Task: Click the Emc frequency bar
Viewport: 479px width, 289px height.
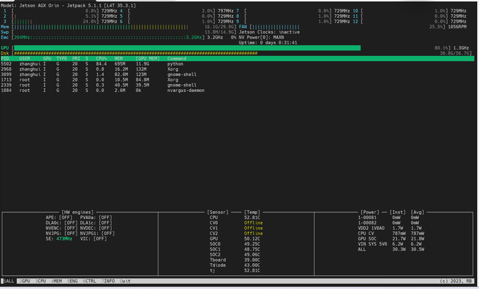Action: pyautogui.click(x=108, y=37)
